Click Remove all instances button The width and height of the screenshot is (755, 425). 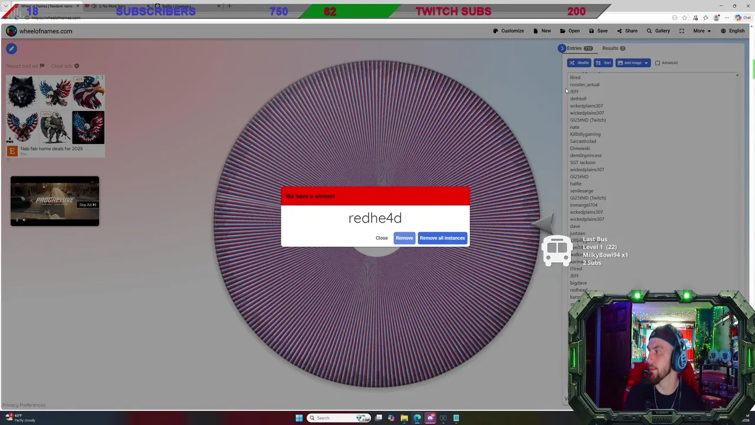tap(442, 238)
